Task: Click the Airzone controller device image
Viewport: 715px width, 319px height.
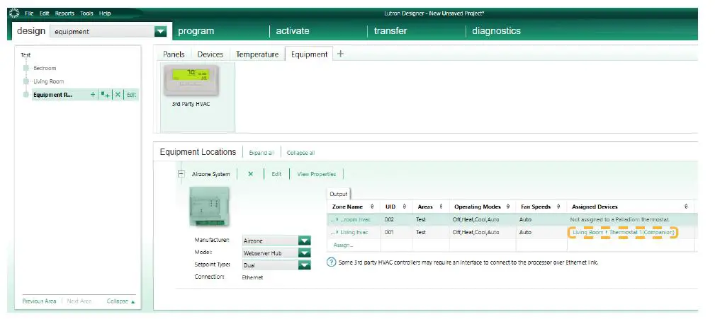Action: tap(209, 206)
